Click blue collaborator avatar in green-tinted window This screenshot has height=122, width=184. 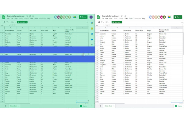click(56, 17)
